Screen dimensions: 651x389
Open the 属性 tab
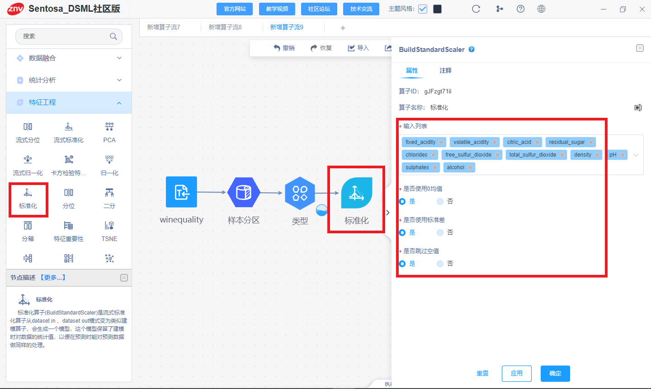(x=412, y=70)
